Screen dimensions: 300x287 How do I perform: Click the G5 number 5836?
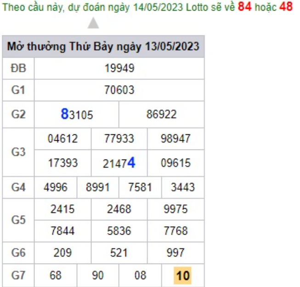pos(119,231)
